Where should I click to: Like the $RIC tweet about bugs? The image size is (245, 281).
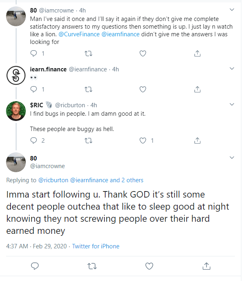[x=142, y=140]
